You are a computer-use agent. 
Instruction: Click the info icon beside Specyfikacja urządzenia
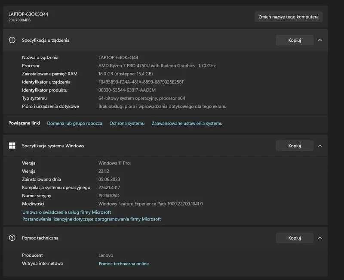[12, 40]
